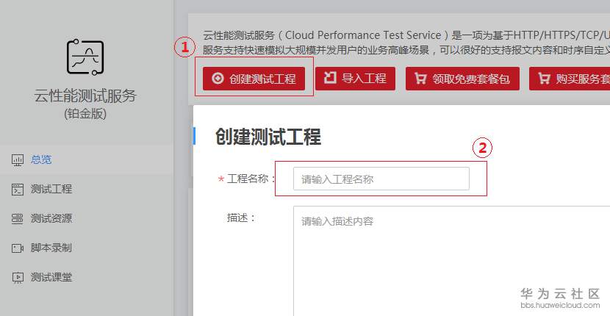The image size is (610, 316).
Task: Click the cart icon on 领取免费套餐包 button
Action: [x=420, y=79]
